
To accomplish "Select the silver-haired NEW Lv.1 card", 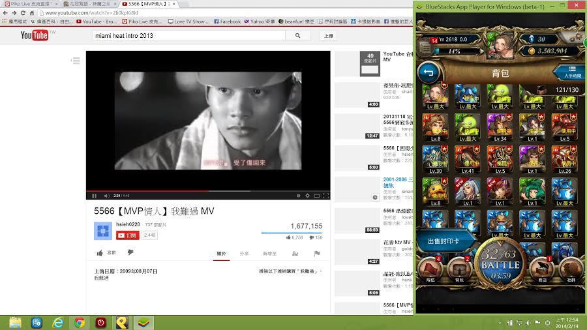I will coord(468,192).
